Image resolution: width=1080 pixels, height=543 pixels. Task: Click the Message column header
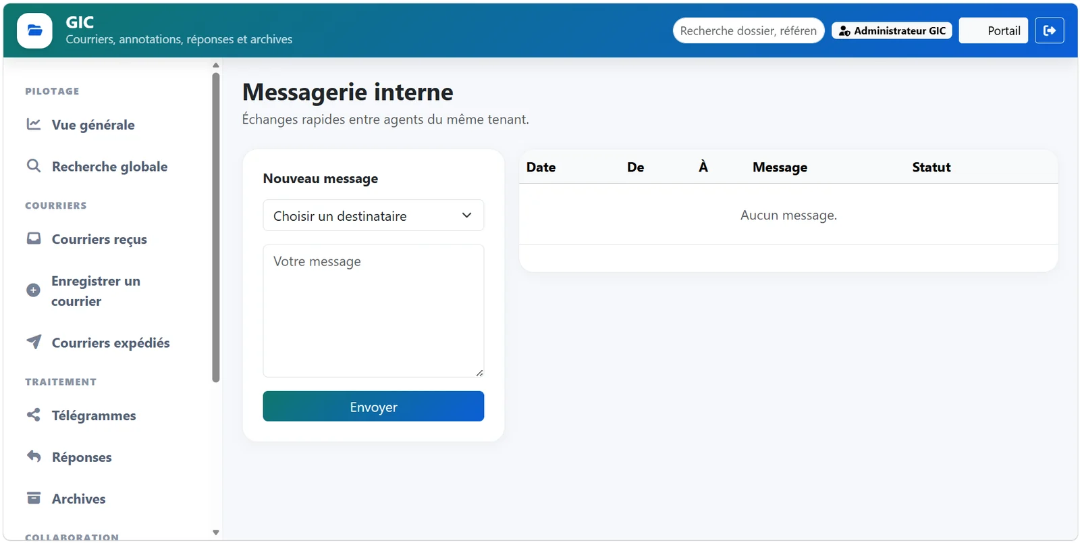(x=780, y=167)
